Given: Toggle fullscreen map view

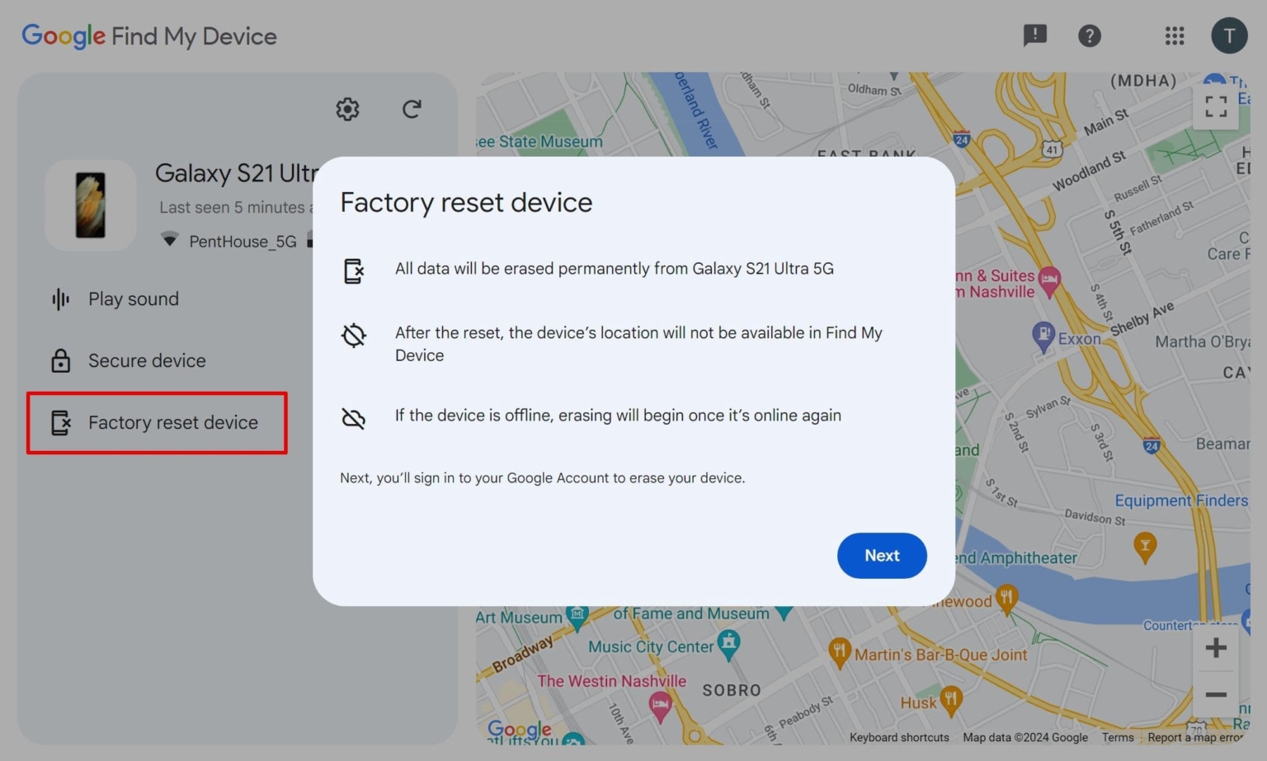Looking at the screenshot, I should [x=1216, y=106].
